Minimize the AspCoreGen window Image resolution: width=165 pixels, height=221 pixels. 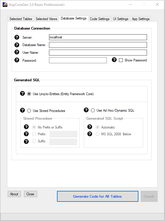[x=130, y=4]
